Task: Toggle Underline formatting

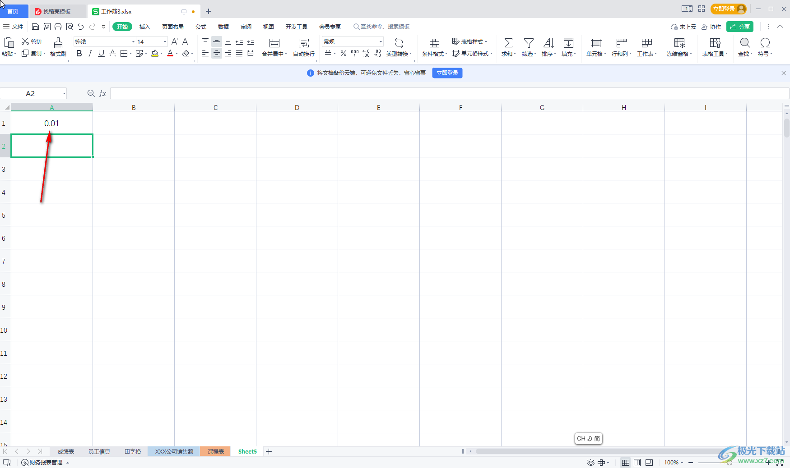Action: pos(101,54)
